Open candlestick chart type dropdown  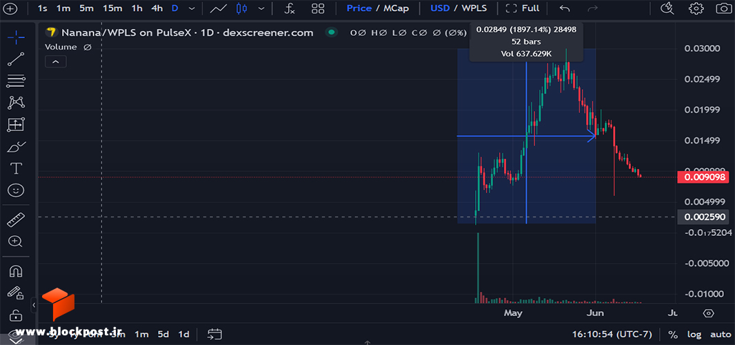click(x=261, y=8)
